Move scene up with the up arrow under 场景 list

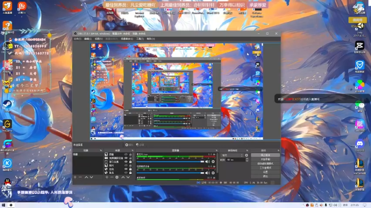tap(86, 177)
